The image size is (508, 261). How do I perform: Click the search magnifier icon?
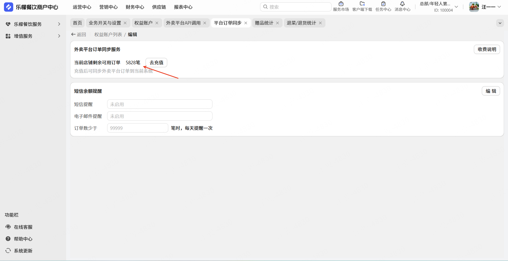265,7
